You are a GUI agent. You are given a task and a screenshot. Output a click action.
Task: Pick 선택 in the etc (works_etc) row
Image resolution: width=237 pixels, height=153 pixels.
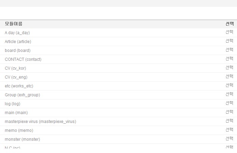(229, 85)
